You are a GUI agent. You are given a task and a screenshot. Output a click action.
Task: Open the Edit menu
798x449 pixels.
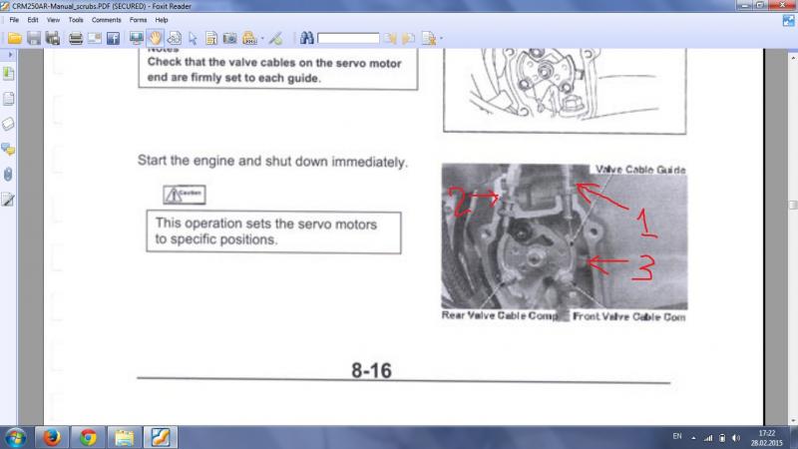33,20
